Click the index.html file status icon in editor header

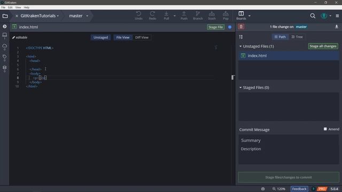(x=14, y=27)
